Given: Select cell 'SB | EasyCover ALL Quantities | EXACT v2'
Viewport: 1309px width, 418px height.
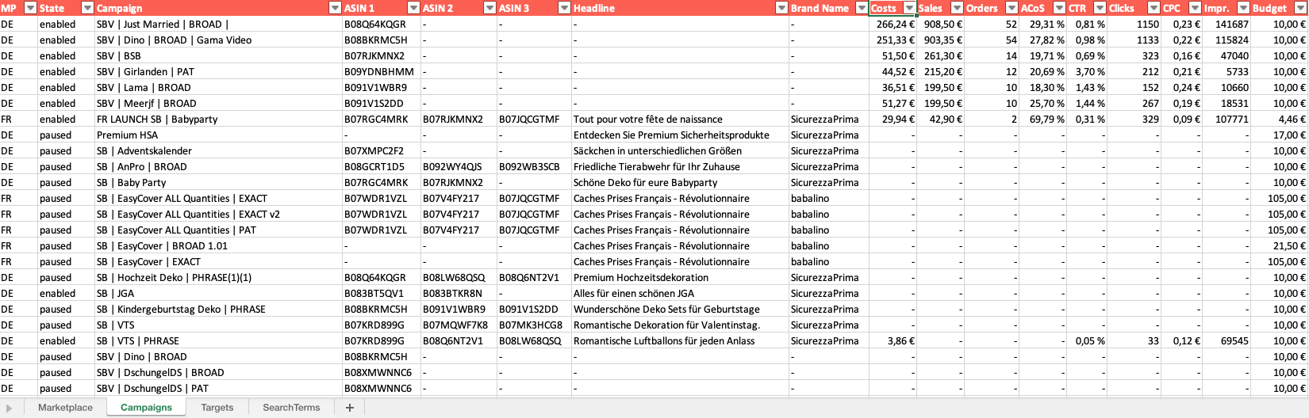Looking at the screenshot, I should [x=218, y=214].
